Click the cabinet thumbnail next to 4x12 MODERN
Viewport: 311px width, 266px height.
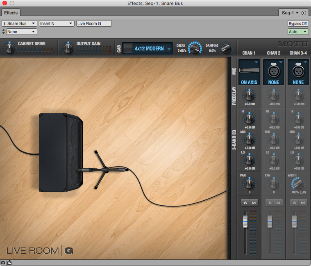point(128,48)
